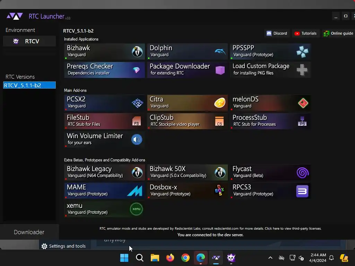355x266 pixels.
Task: Select the ProcessStub title text
Action: pos(250,117)
